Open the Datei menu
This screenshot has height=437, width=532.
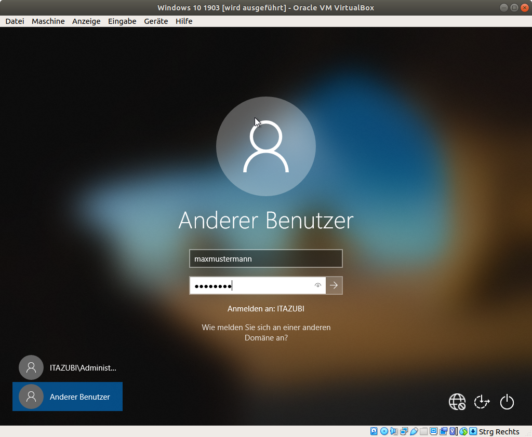point(15,21)
